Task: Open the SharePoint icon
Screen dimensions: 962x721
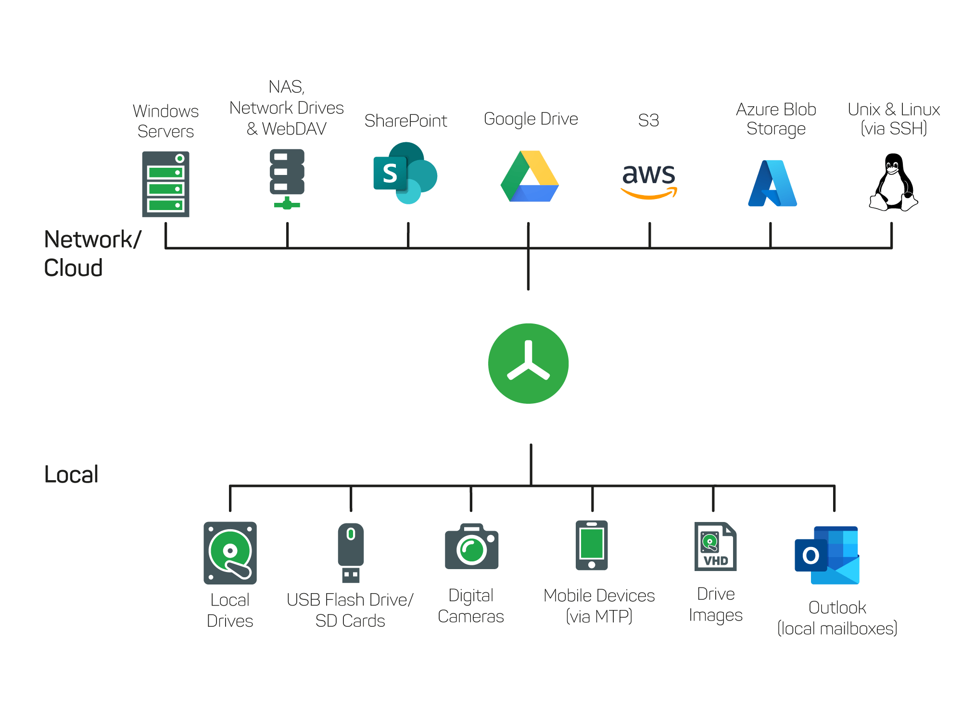Action: (405, 174)
